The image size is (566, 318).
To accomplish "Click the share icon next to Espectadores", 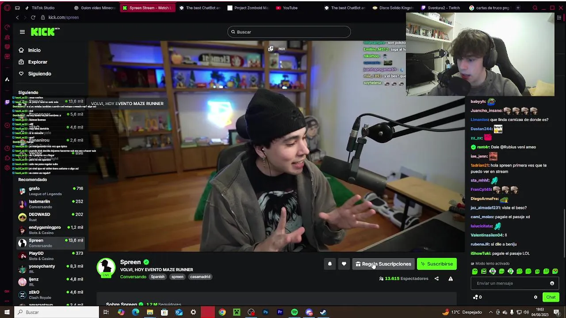I will tap(436, 279).
